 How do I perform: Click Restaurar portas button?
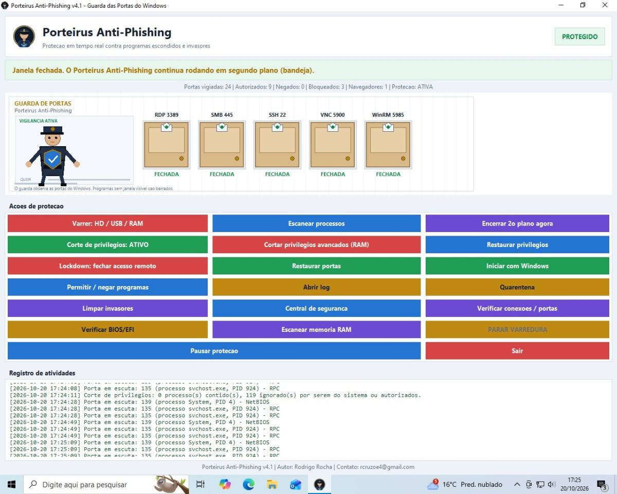click(x=316, y=266)
